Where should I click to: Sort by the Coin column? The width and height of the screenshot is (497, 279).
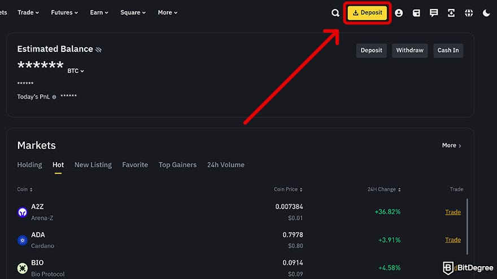25,189
